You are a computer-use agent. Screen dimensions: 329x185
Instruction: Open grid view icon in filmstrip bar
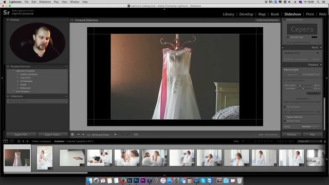pos(19,141)
